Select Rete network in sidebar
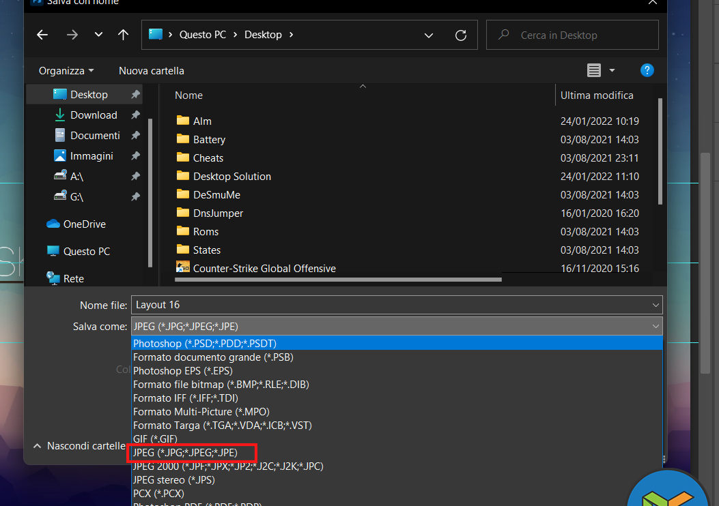The width and height of the screenshot is (719, 506). pos(73,278)
